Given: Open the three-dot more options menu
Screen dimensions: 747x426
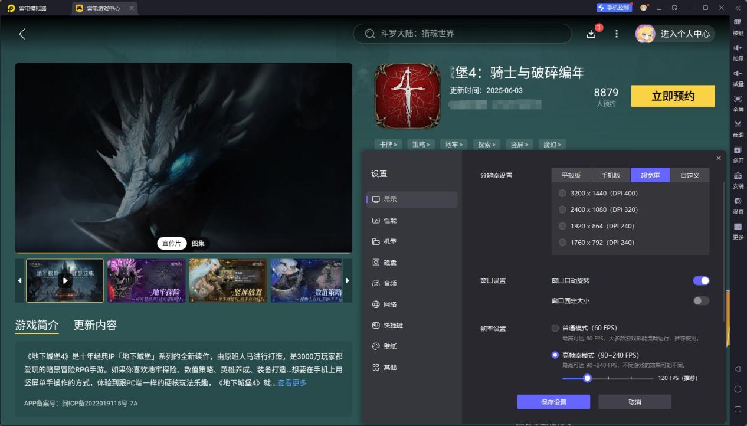Looking at the screenshot, I should [617, 34].
